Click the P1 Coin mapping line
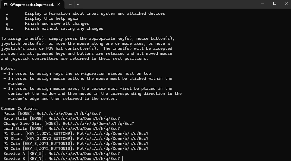Screen dimensions: 291x161 (76, 144)
